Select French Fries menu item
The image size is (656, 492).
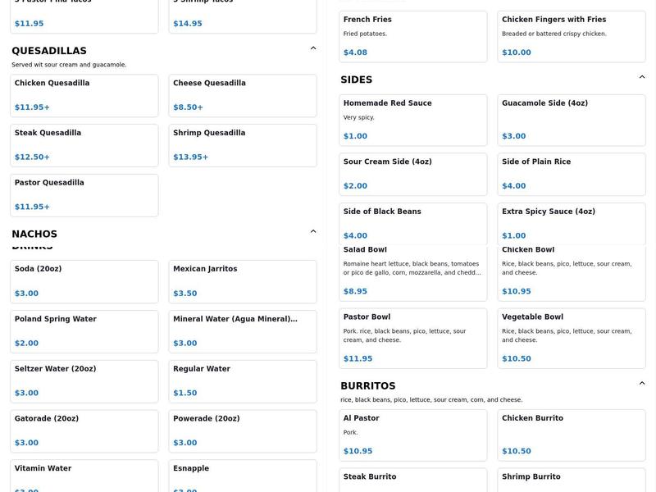point(412,37)
